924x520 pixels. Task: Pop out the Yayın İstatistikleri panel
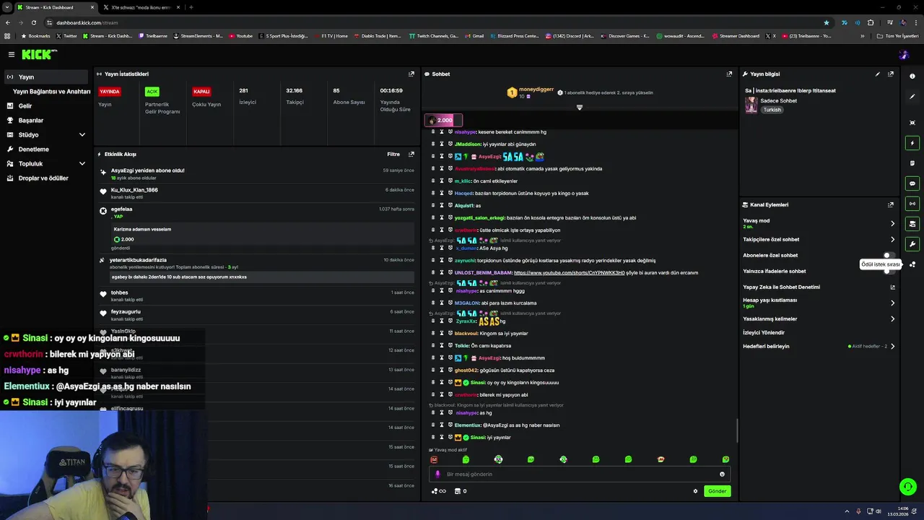click(x=411, y=74)
